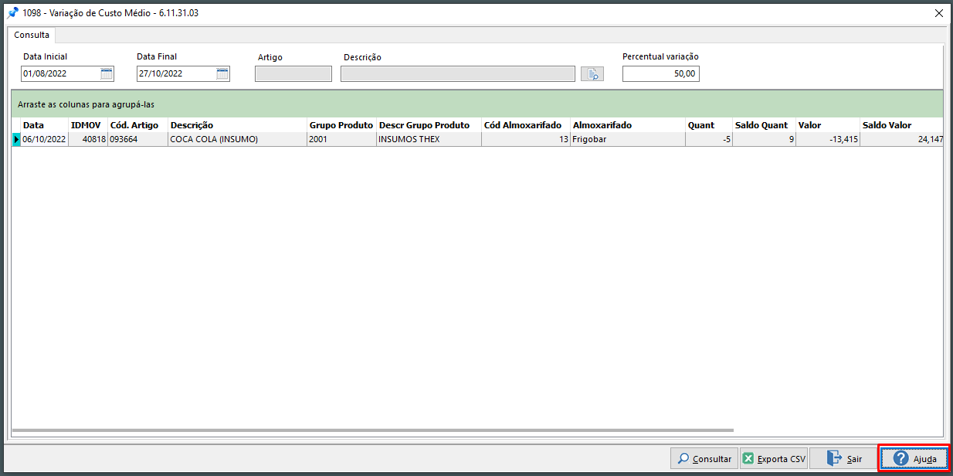Click the article search lookup icon
Image resolution: width=953 pixels, height=476 pixels.
592,73
